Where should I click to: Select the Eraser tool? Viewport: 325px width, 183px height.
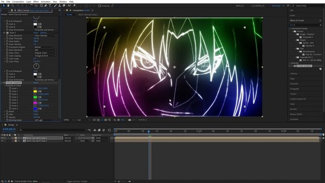click(x=64, y=6)
